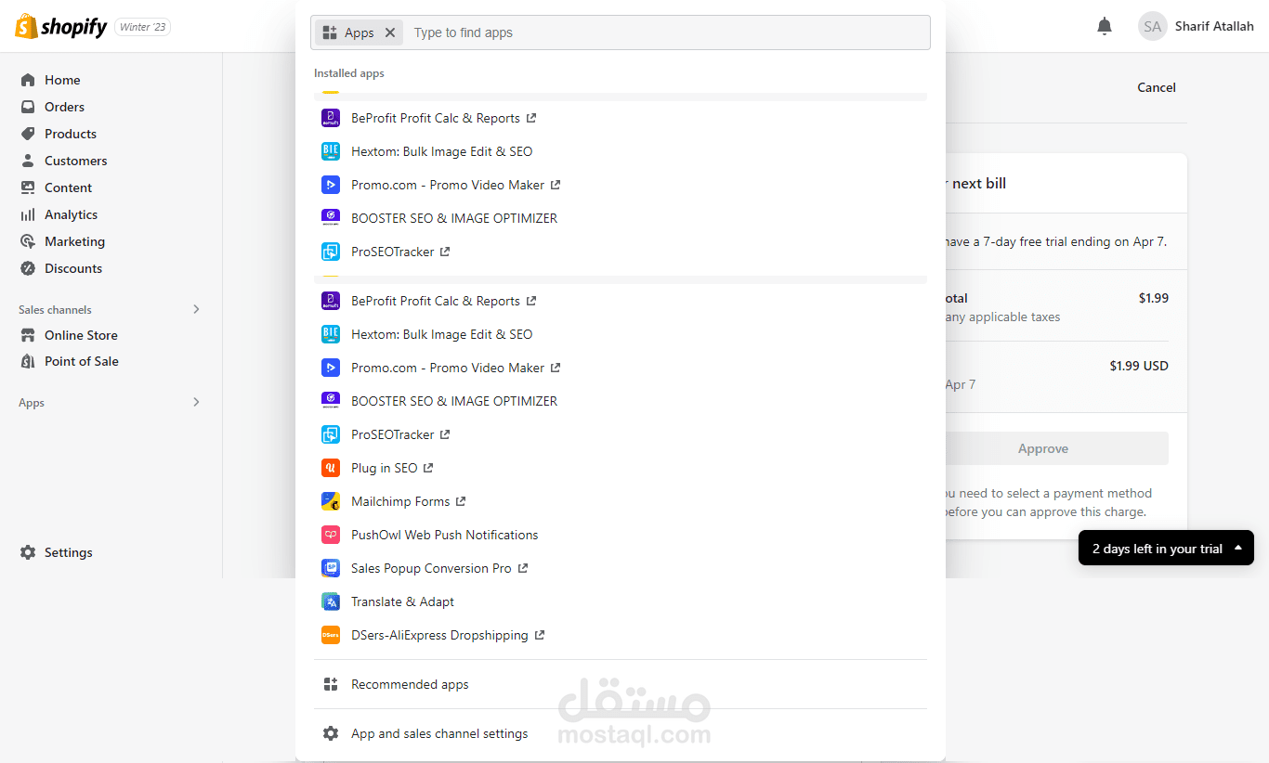Click the Discounts badge icon

[28, 268]
